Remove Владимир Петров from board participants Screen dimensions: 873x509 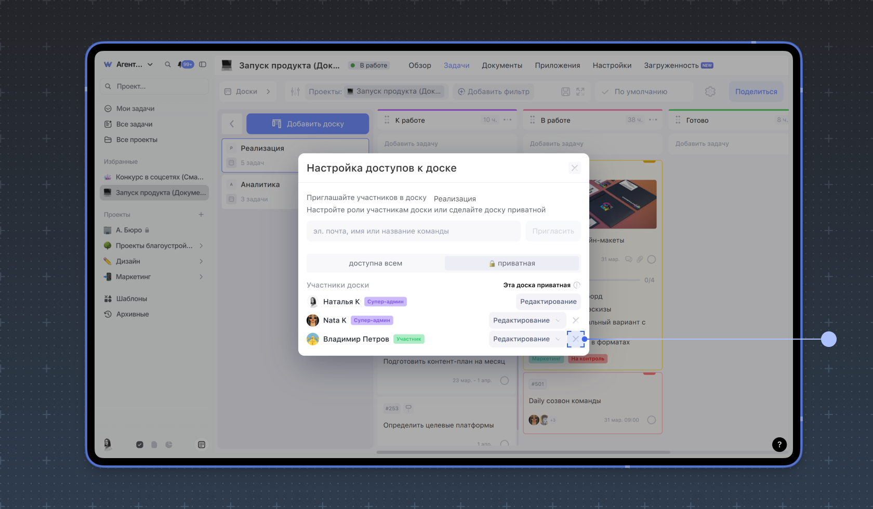[x=575, y=339]
